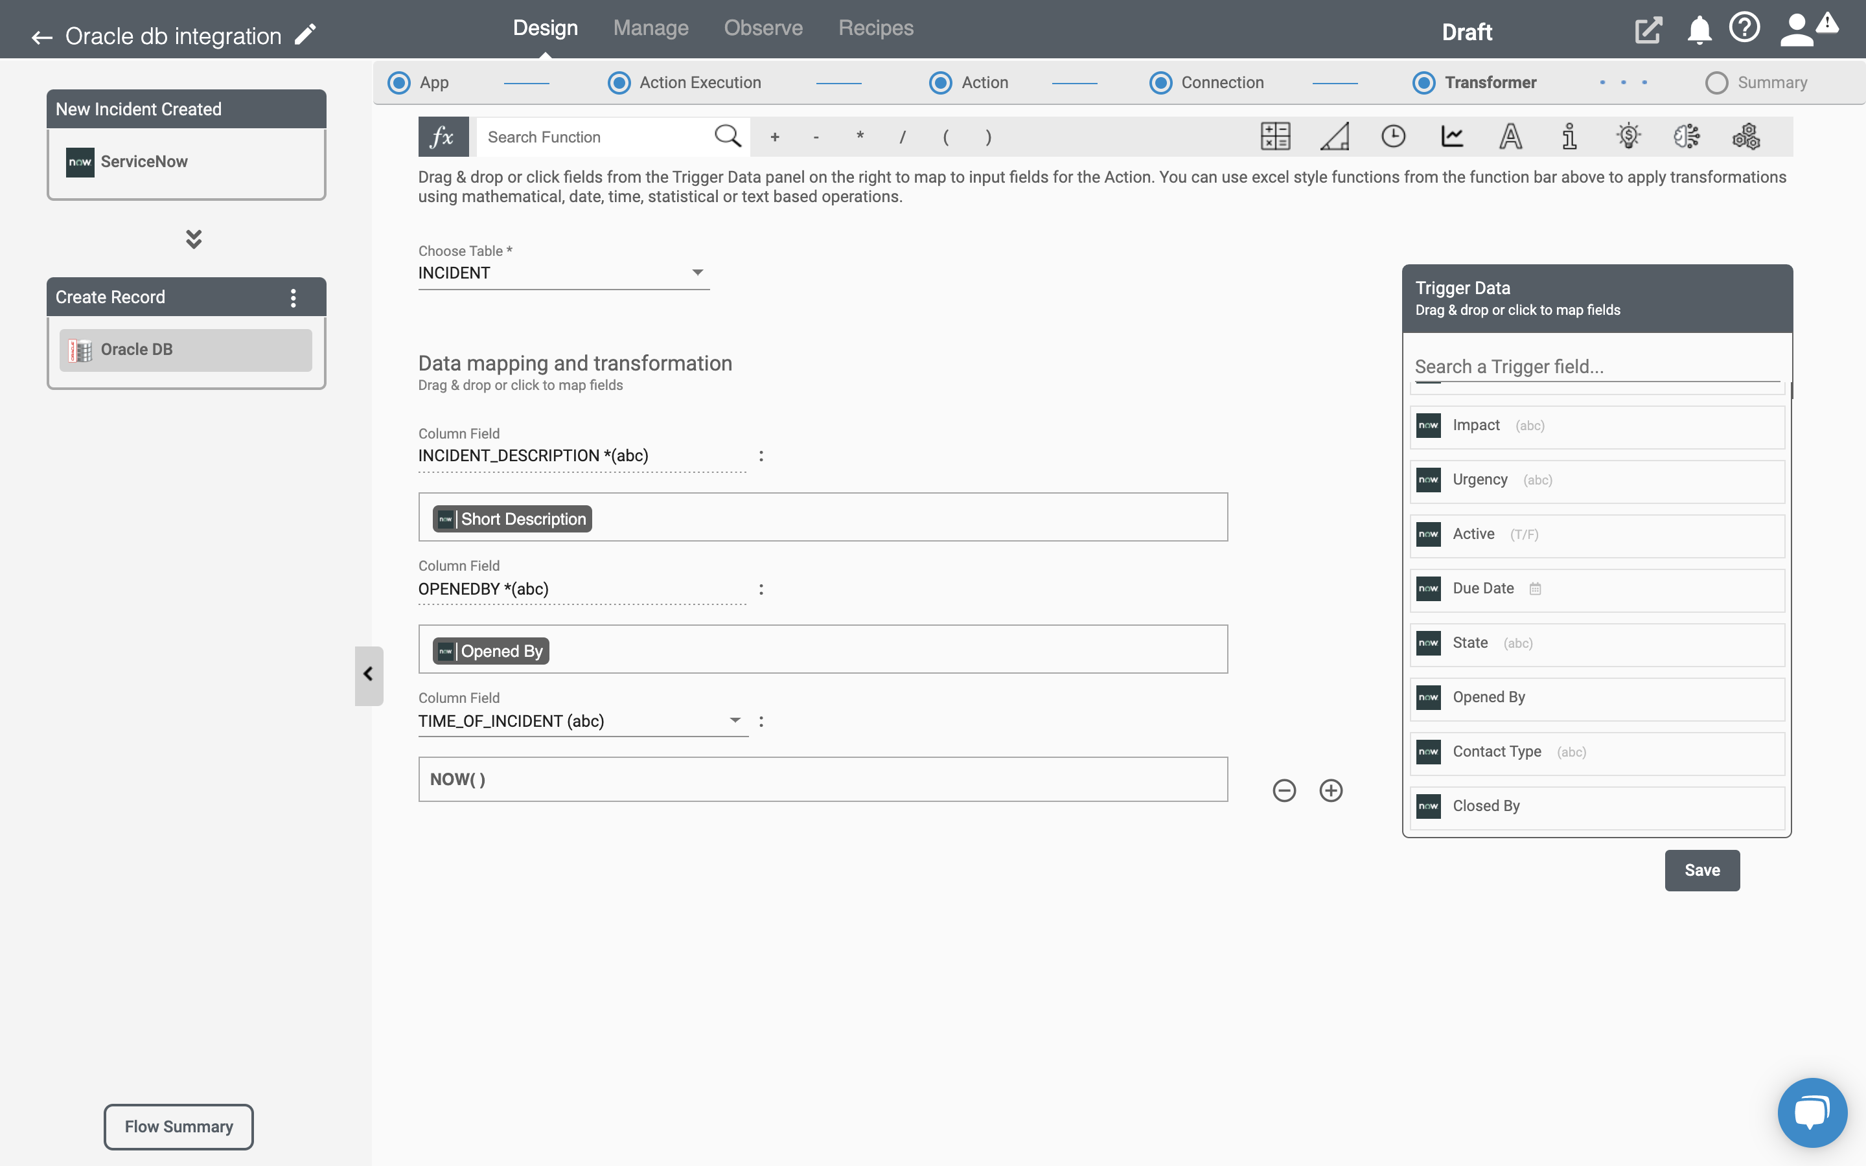Click the minus remove field button
1866x1166 pixels.
click(1284, 790)
